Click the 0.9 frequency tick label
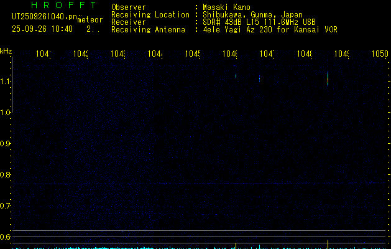Image resolution: width=391 pixels, height=249 pixels. pos(6,144)
